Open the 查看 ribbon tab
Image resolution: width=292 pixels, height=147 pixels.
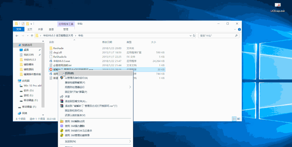(x=51, y=29)
